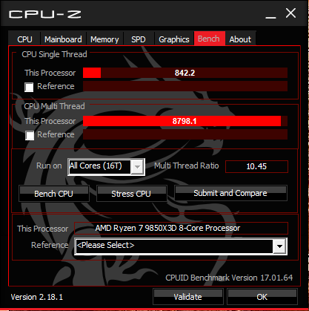Open the About tab
Viewport: 309px width, 311px height.
point(240,39)
